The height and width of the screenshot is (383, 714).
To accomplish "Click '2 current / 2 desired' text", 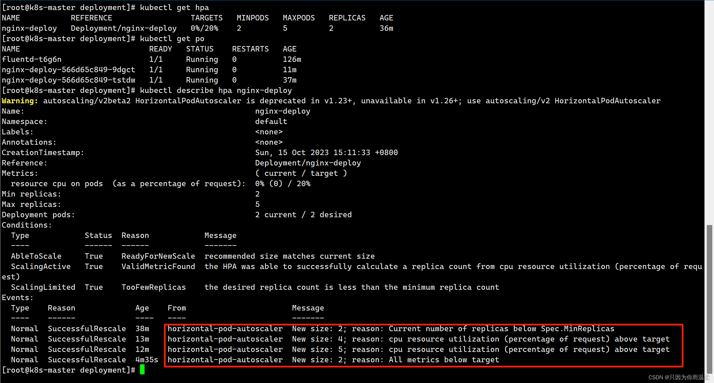I will click(304, 215).
